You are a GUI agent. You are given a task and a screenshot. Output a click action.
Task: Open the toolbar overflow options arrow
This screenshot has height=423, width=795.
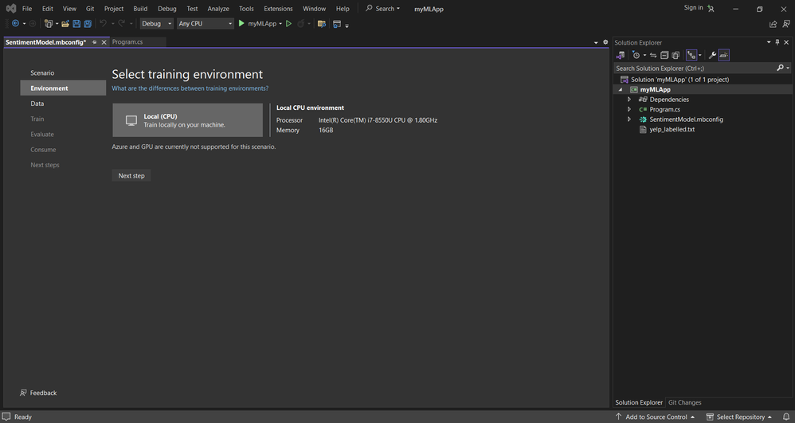click(x=347, y=25)
